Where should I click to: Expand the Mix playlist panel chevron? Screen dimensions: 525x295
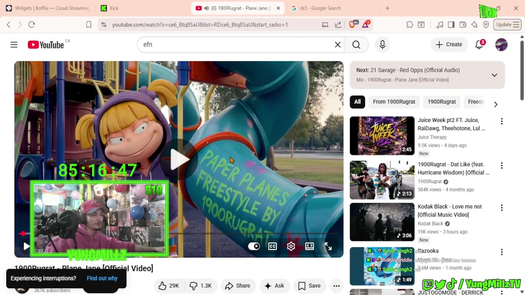coord(494,75)
